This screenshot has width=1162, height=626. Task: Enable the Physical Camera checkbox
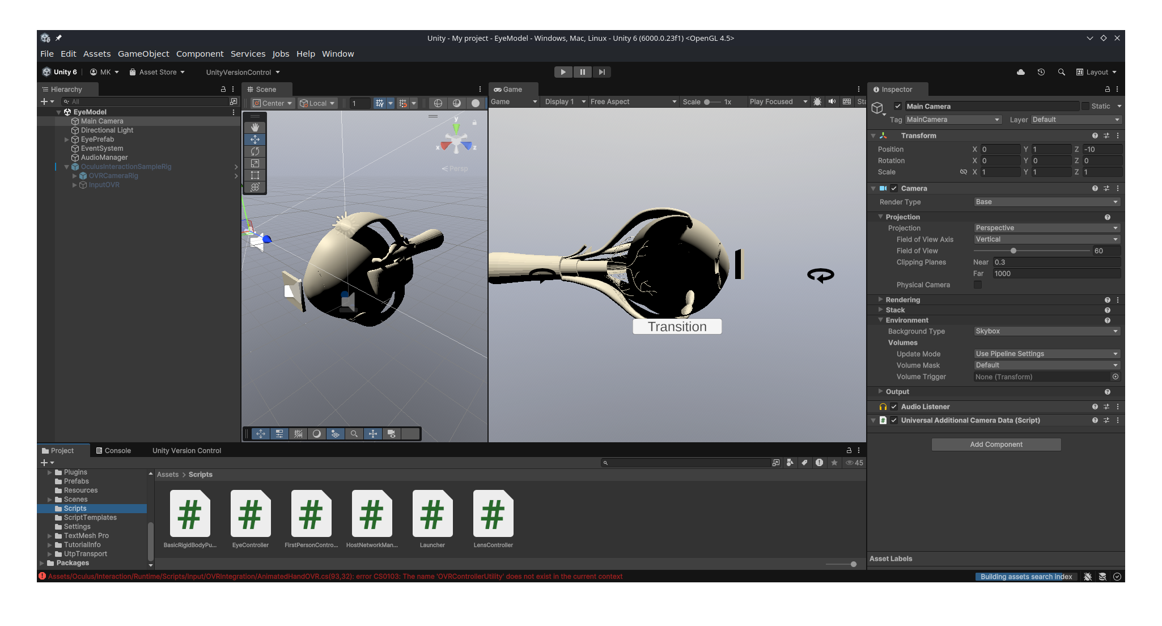pos(978,285)
